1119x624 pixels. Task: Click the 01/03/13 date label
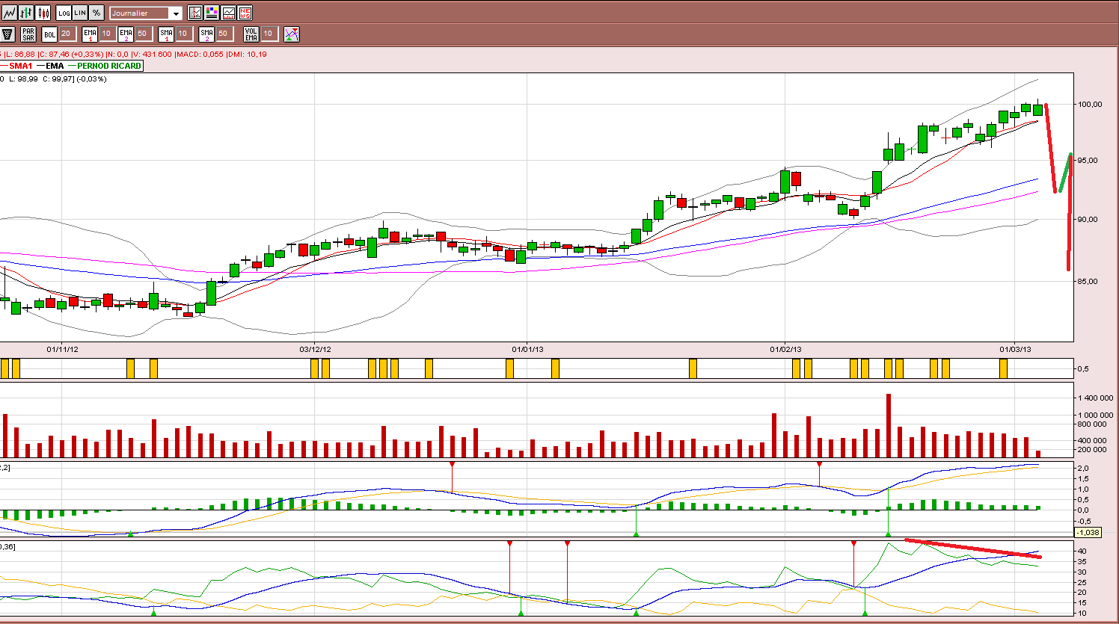(1015, 349)
